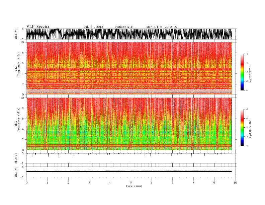Click the 'station=ATH' label
Screen dimensions: 265x205
click(124, 27)
